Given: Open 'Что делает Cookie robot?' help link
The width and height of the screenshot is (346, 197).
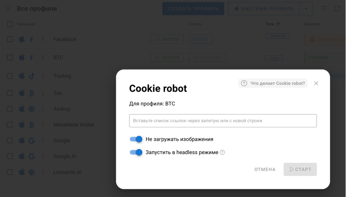Looking at the screenshot, I should coord(273,84).
